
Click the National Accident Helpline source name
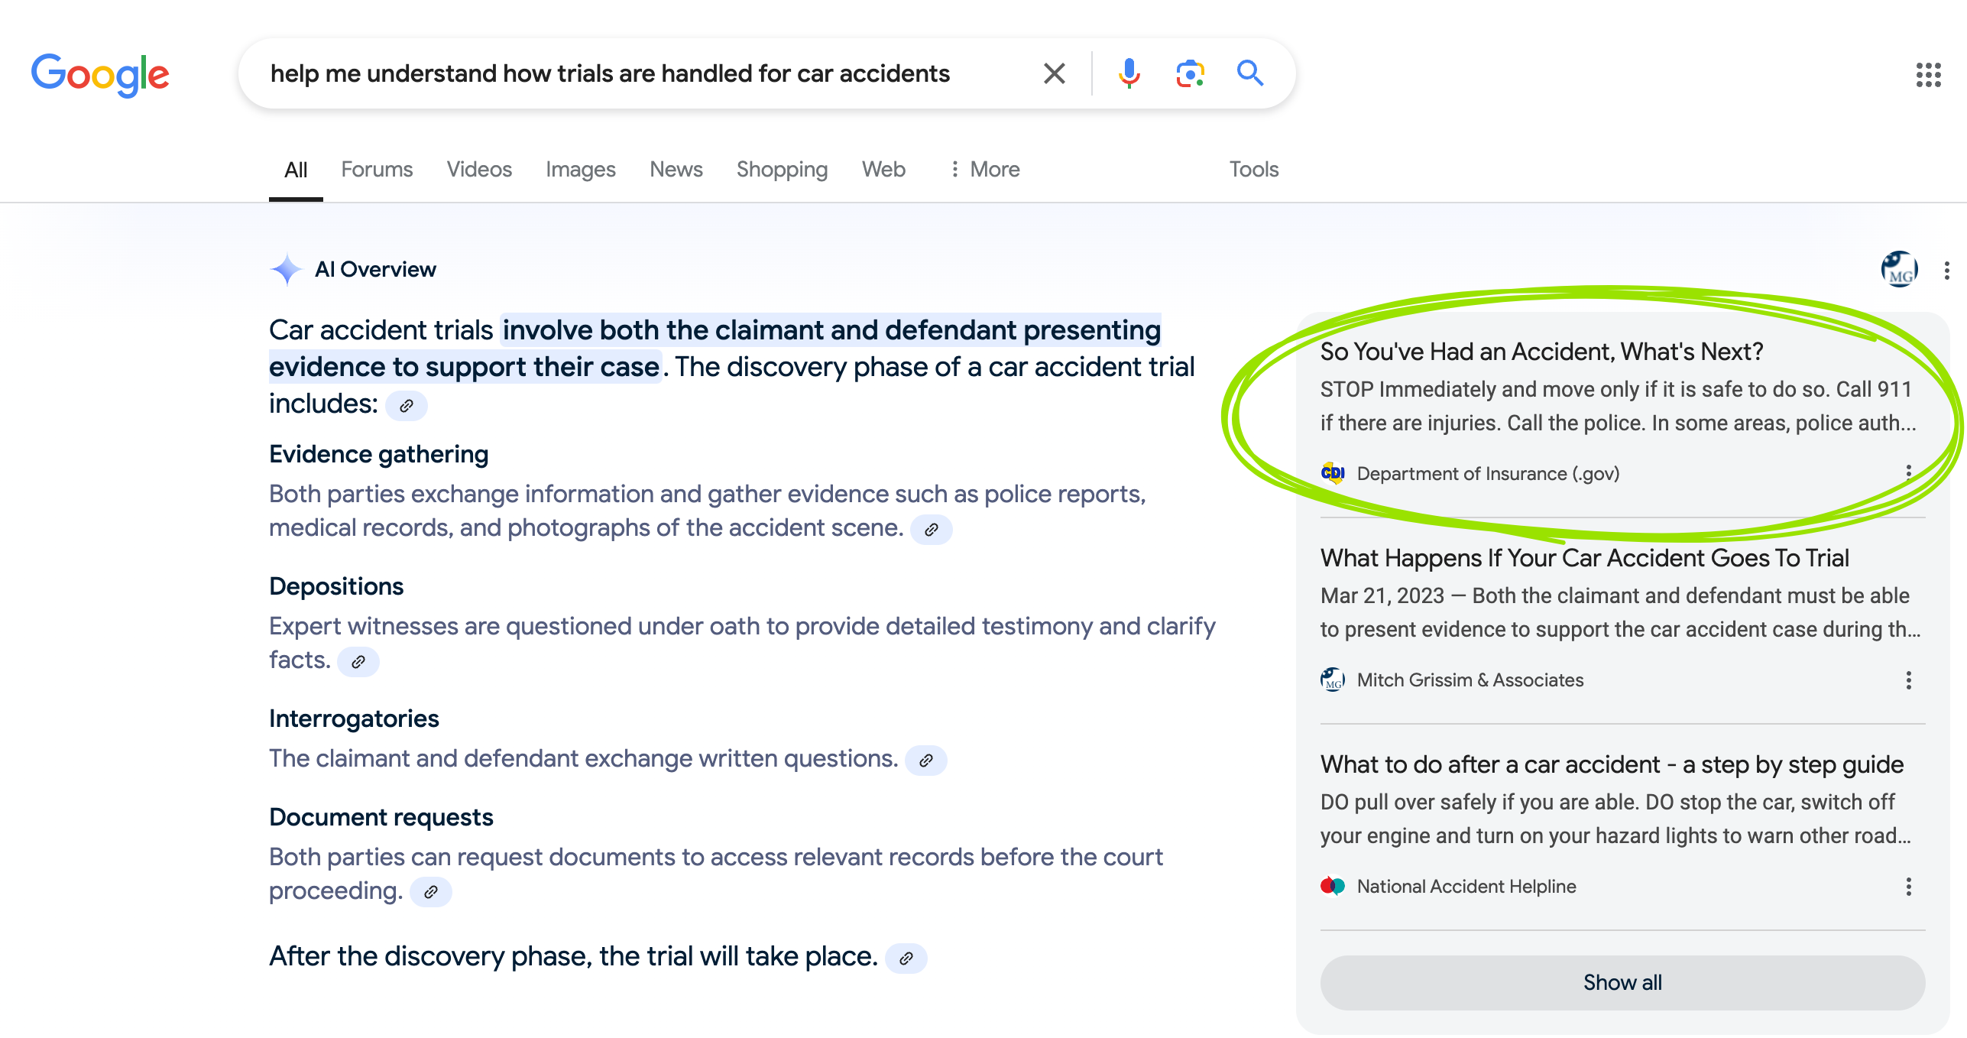point(1466,887)
